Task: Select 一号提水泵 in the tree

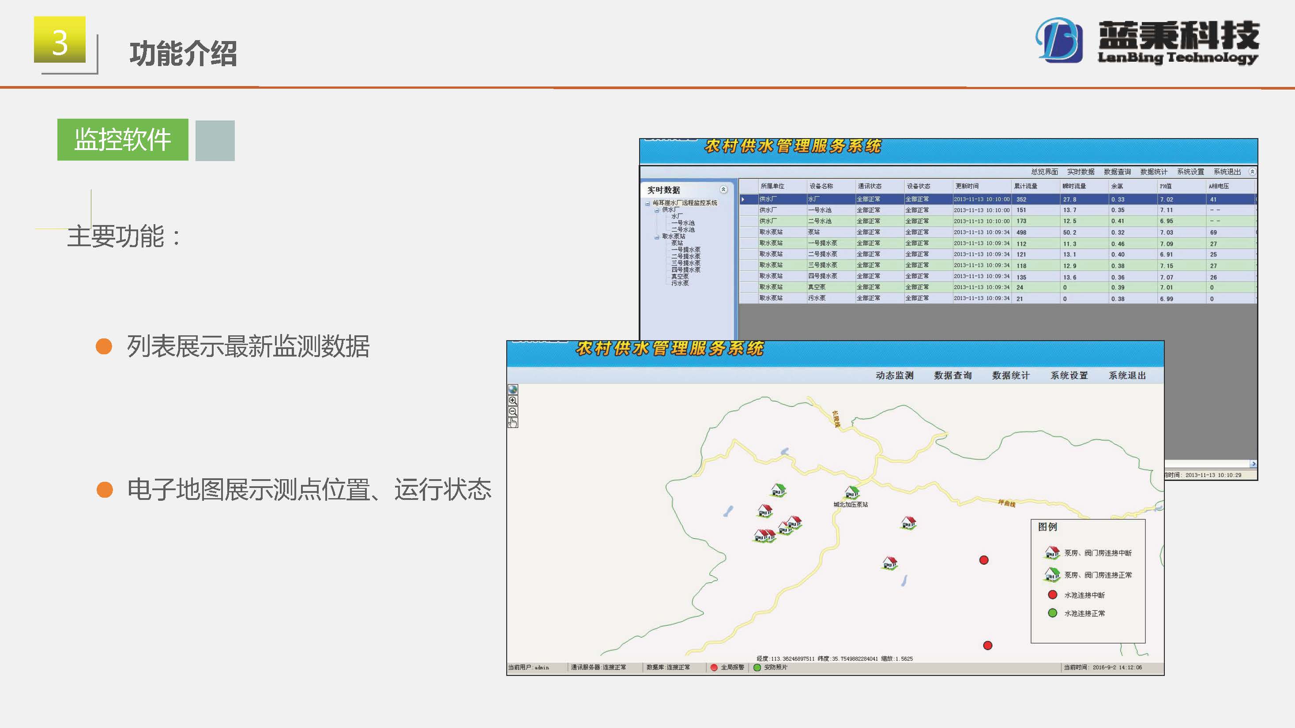Action: click(686, 250)
